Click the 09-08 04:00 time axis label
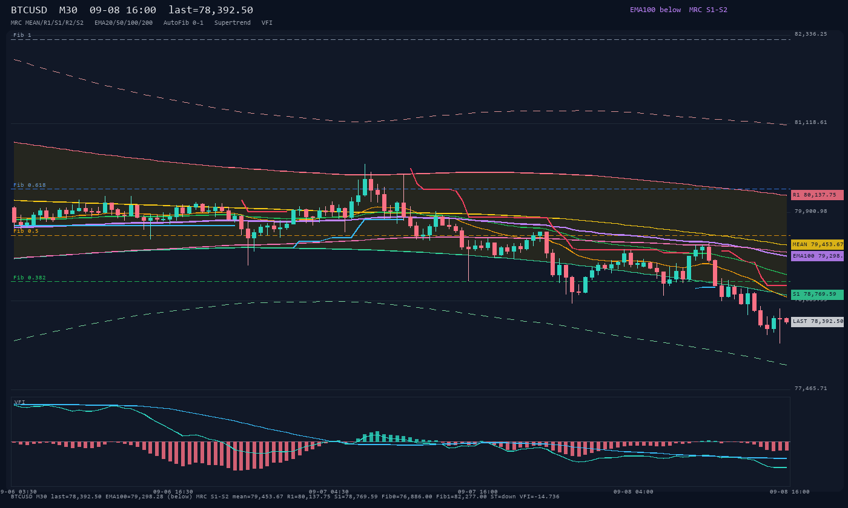This screenshot has height=508, width=848. (x=634, y=492)
